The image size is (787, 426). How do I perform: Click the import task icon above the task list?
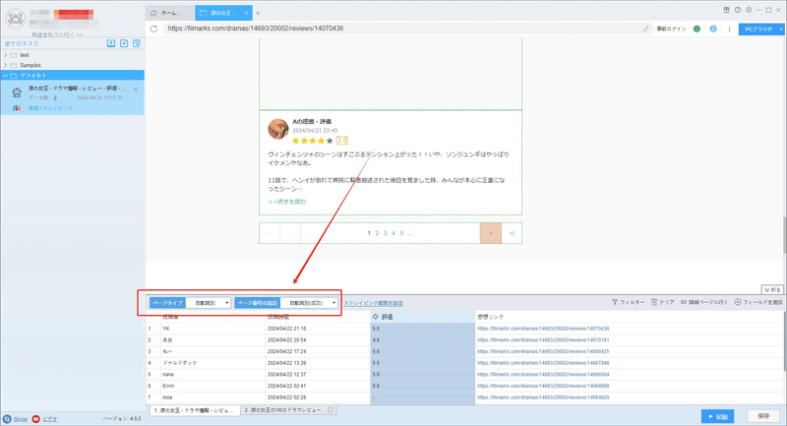(x=111, y=43)
